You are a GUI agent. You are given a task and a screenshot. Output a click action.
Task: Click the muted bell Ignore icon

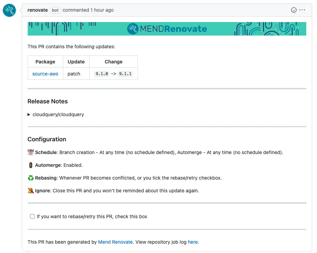[30, 191]
